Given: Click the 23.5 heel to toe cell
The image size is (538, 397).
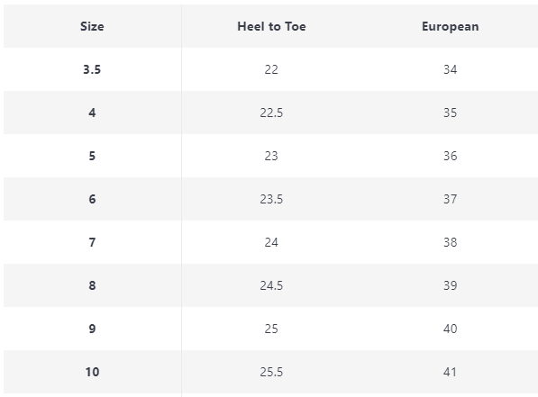Looking at the screenshot, I should tap(271, 199).
